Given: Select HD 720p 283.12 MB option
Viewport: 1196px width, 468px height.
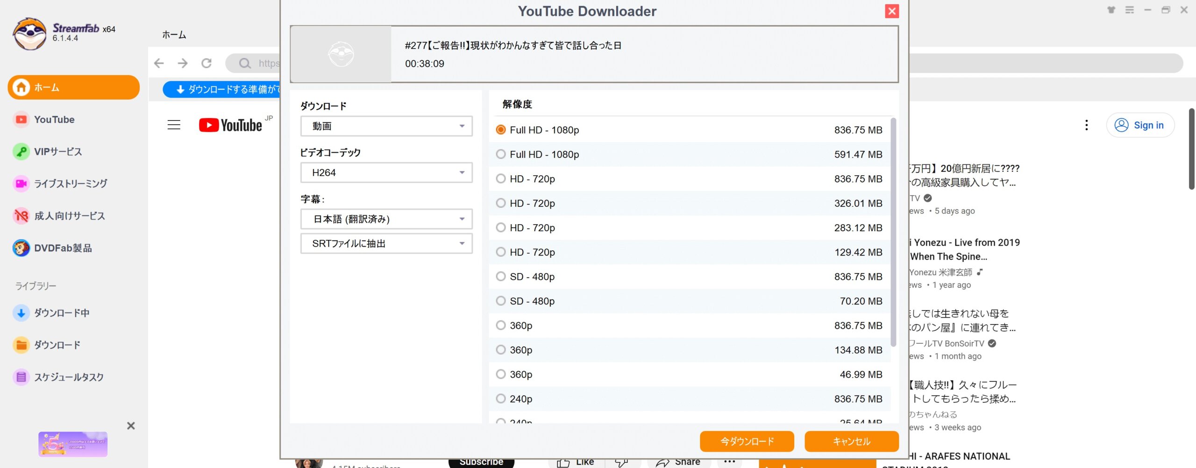Looking at the screenshot, I should click(690, 227).
